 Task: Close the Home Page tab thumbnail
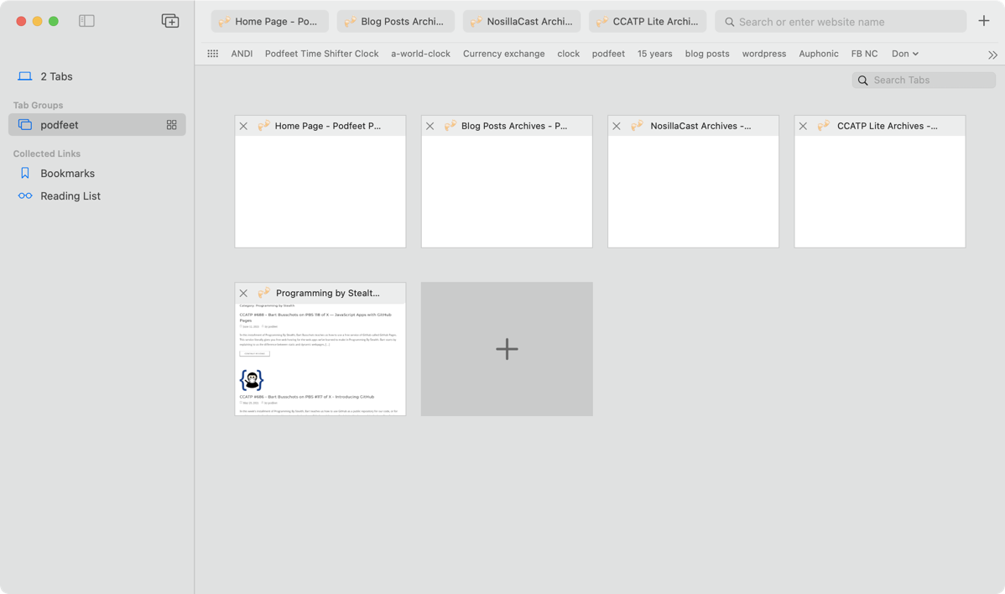tap(243, 126)
